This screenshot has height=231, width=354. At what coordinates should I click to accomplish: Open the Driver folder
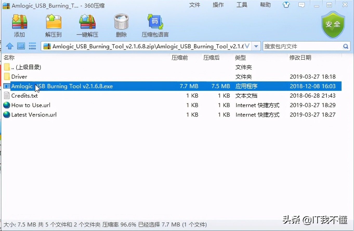(19, 77)
